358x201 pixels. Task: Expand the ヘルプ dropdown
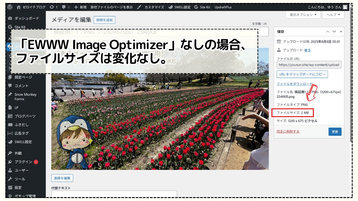333,15
